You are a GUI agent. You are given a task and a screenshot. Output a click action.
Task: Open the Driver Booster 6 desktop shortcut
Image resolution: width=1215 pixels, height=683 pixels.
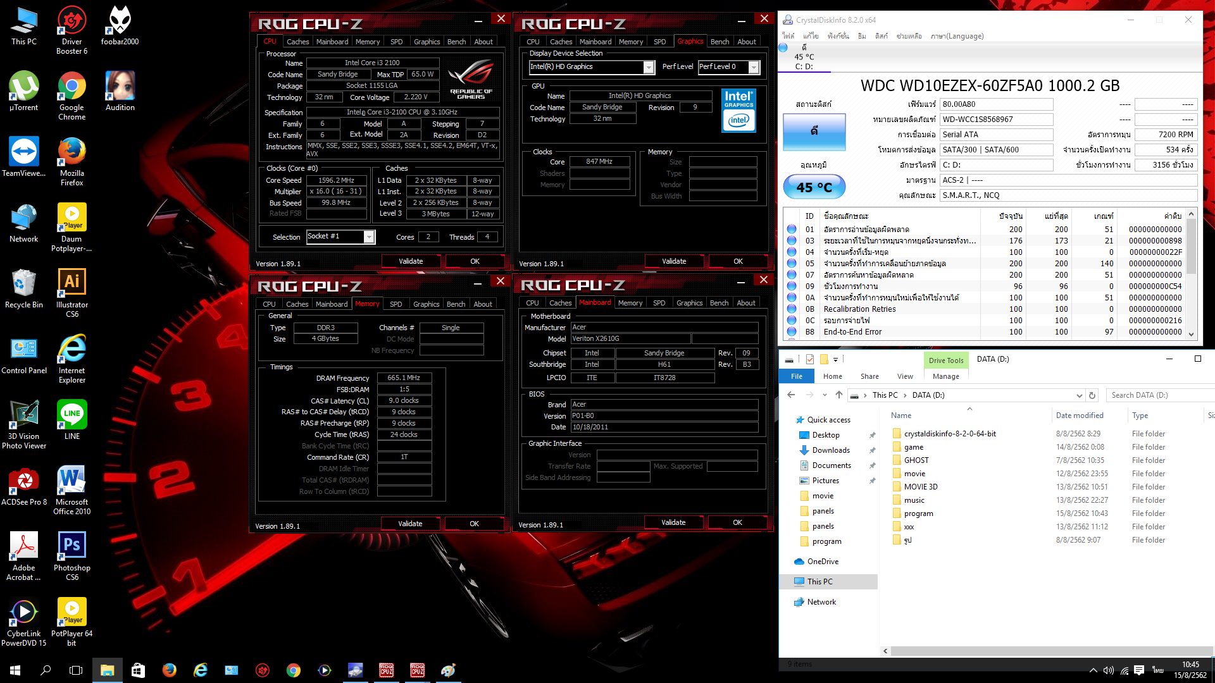(x=72, y=30)
